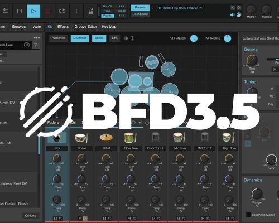The width and height of the screenshot is (279, 223).
Task: Click the return-to-start transport icon
Action: 6,11
